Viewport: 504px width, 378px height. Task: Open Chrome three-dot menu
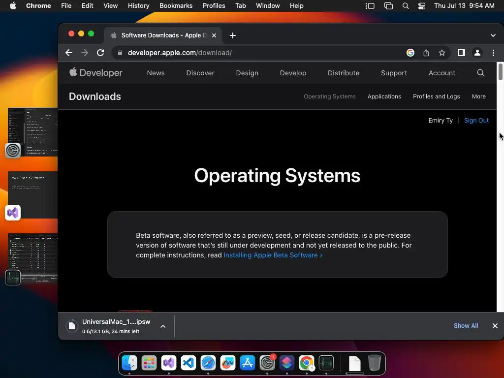[493, 53]
